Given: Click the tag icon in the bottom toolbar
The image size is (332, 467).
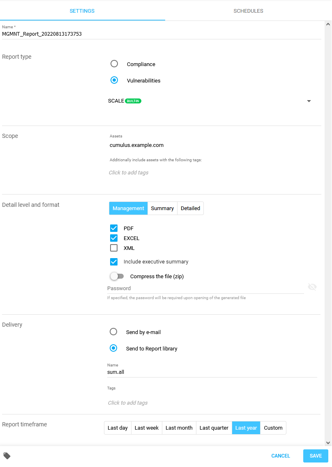Looking at the screenshot, I should pyautogui.click(x=7, y=456).
